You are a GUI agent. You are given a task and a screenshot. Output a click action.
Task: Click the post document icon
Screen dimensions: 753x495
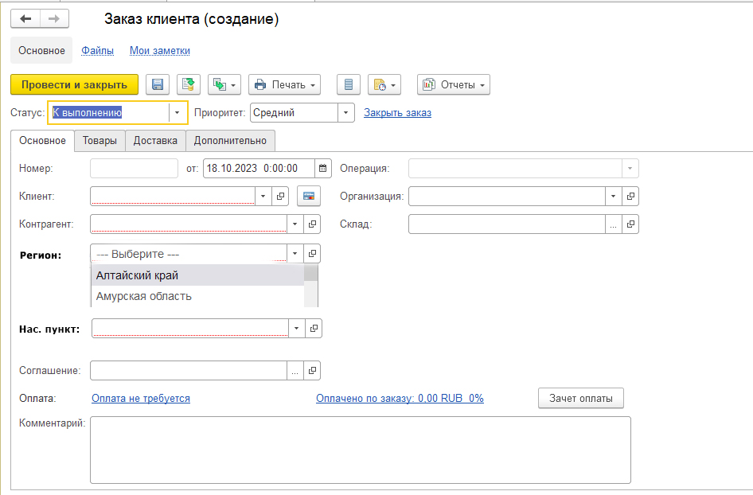(x=189, y=85)
